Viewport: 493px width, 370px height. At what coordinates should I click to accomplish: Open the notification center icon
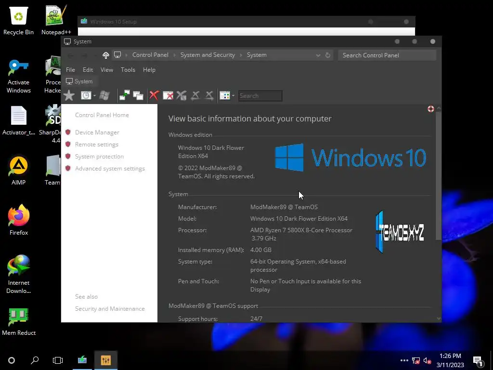click(x=478, y=361)
